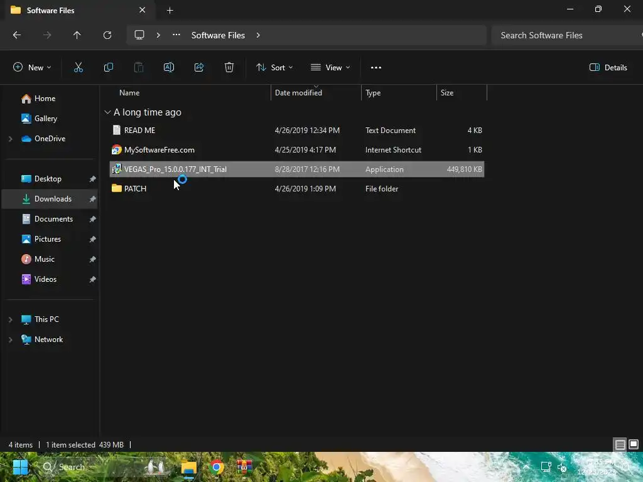Expand the Network tree node

[10, 340]
